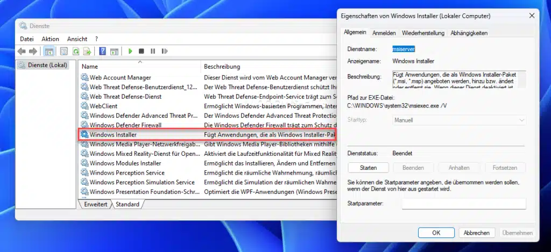Switch to the Erweitert view tab
This screenshot has height=252, width=551.
point(96,204)
